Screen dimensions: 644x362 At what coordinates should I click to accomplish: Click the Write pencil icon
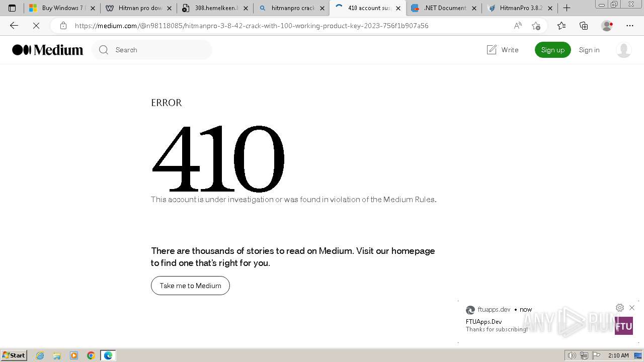pyautogui.click(x=492, y=50)
